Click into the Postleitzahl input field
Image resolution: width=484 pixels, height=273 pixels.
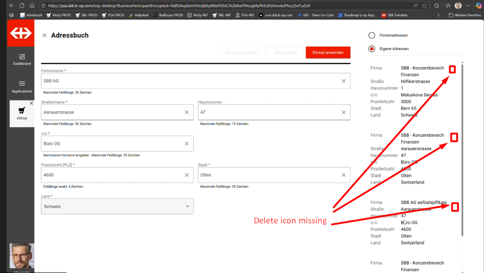(111, 175)
